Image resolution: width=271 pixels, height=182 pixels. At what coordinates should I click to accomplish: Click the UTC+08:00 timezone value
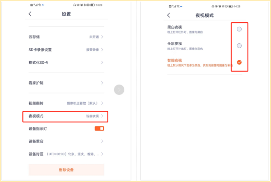(x=73, y=154)
